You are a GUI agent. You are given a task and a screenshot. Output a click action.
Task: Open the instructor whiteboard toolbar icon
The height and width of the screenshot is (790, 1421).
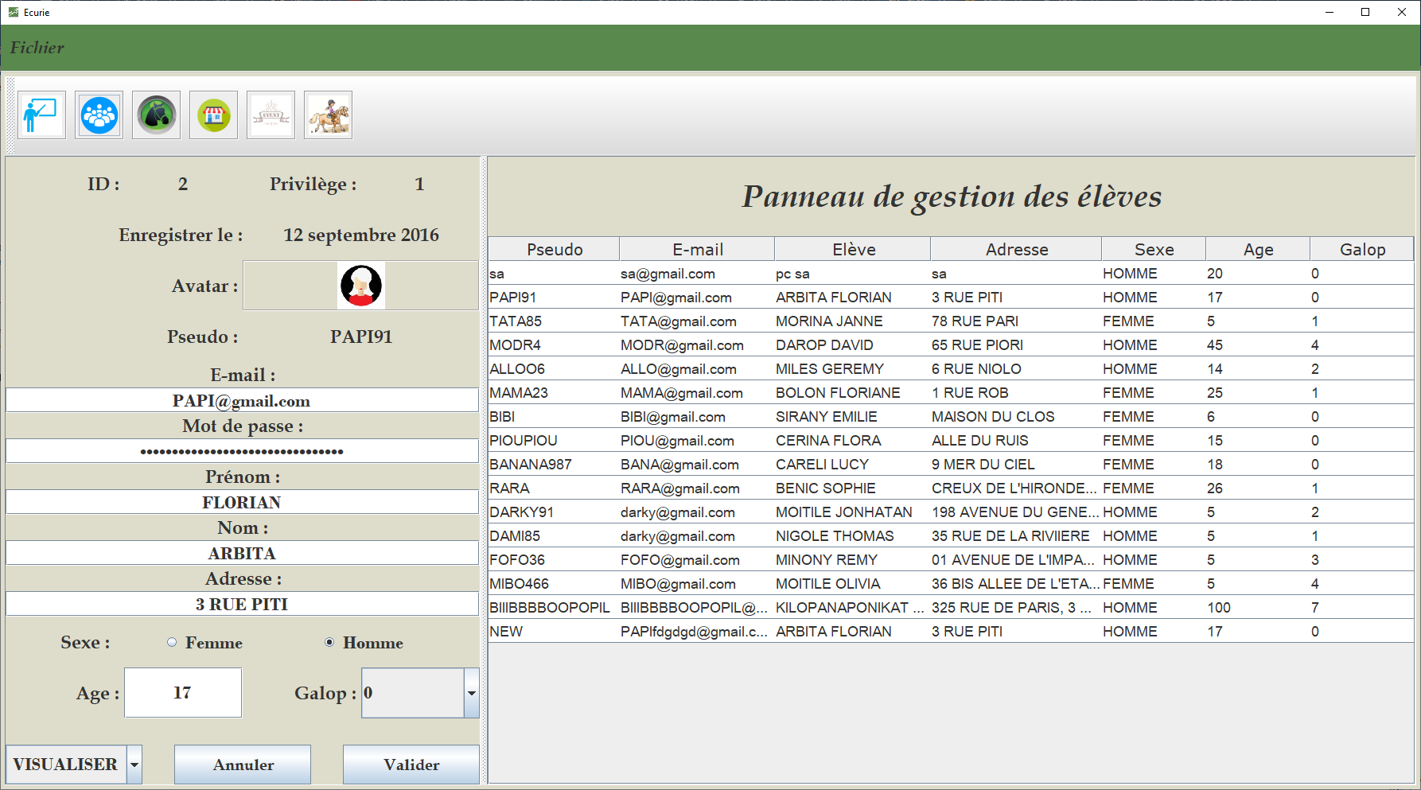pyautogui.click(x=41, y=115)
